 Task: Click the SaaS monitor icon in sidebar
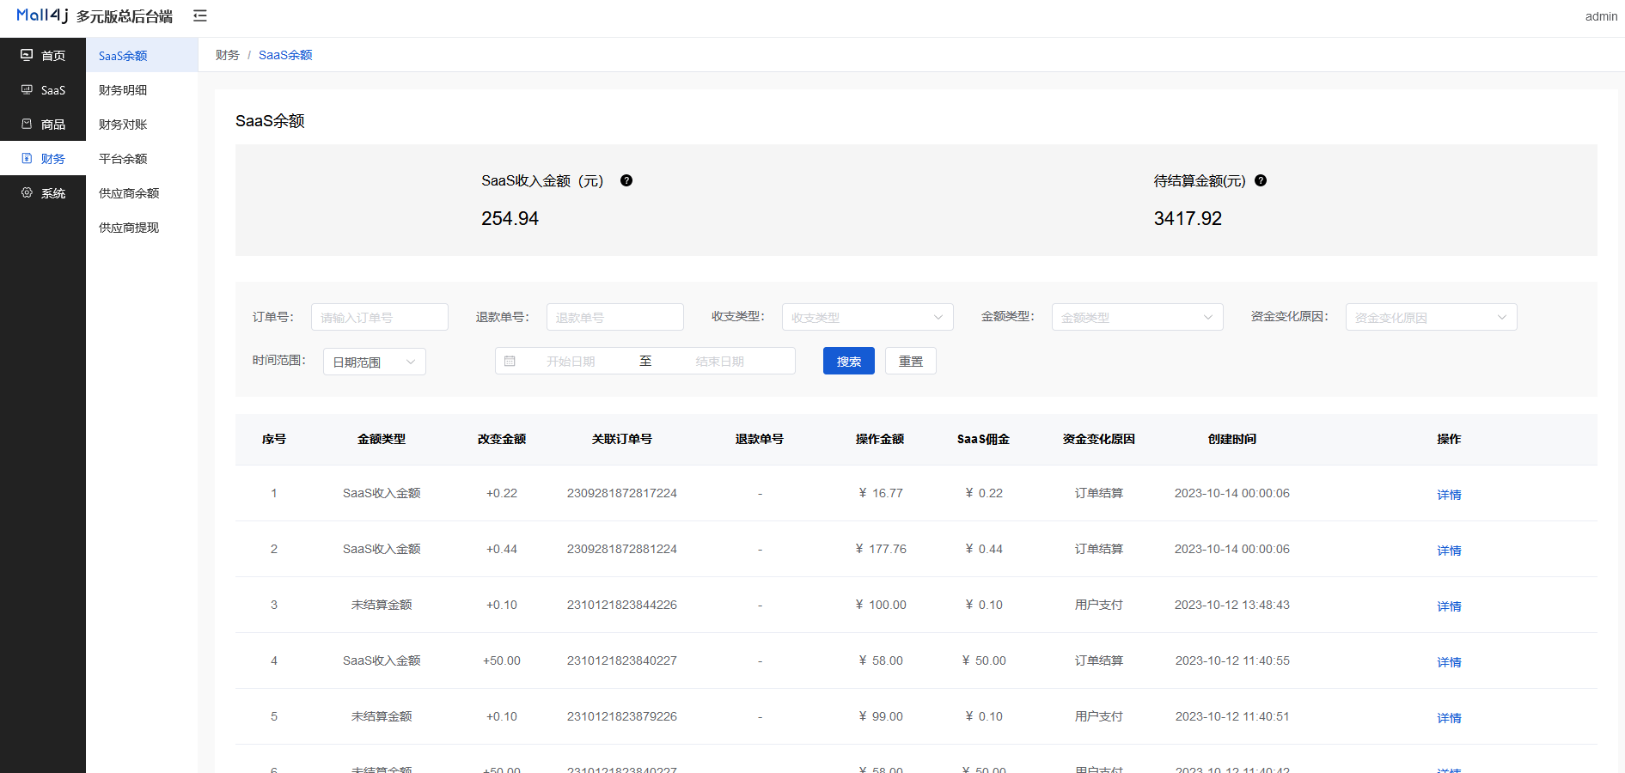(27, 89)
